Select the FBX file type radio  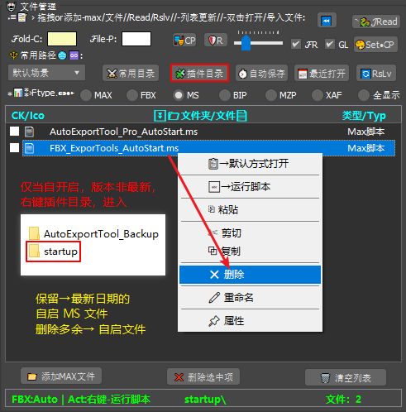tap(132, 95)
